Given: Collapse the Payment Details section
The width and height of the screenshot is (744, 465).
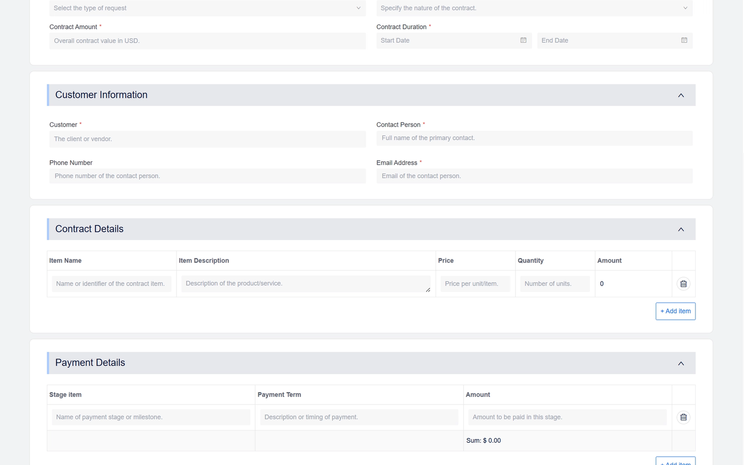Looking at the screenshot, I should (681, 363).
